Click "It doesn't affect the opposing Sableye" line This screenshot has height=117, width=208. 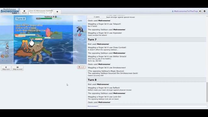point(103,50)
